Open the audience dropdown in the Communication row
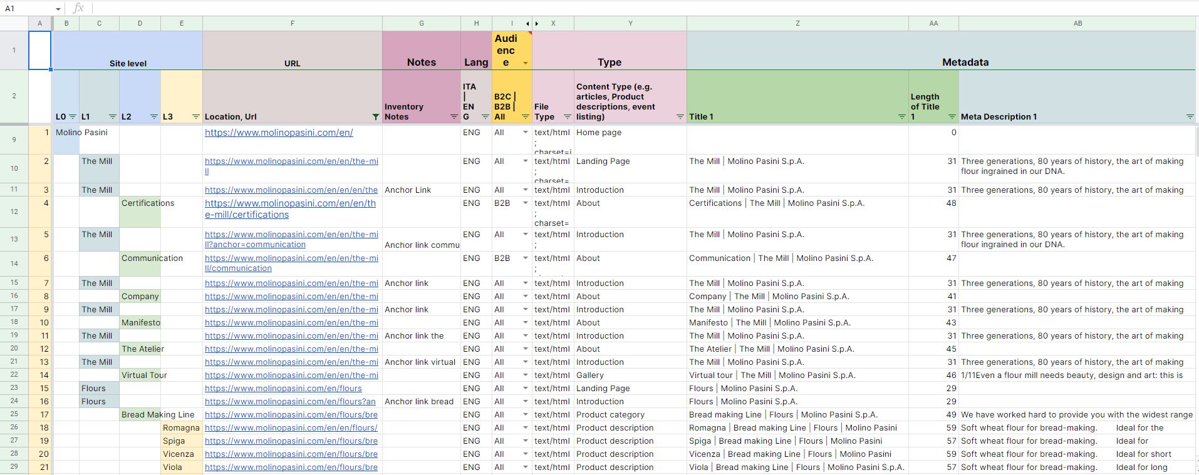The image size is (1199, 475). (526, 258)
